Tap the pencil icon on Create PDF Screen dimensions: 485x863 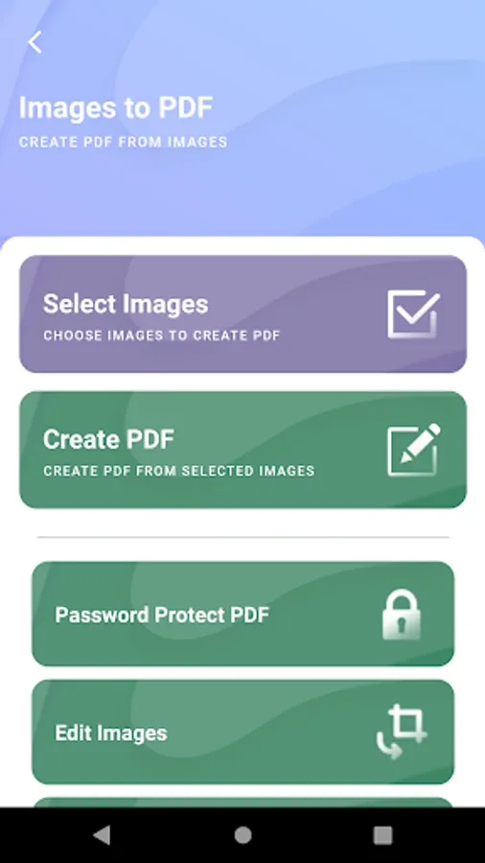click(x=413, y=449)
